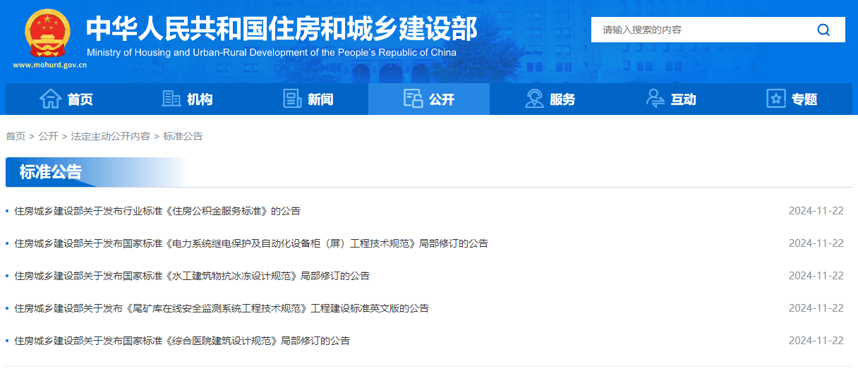Click the building icon beside 机构
858x371 pixels.
click(171, 99)
